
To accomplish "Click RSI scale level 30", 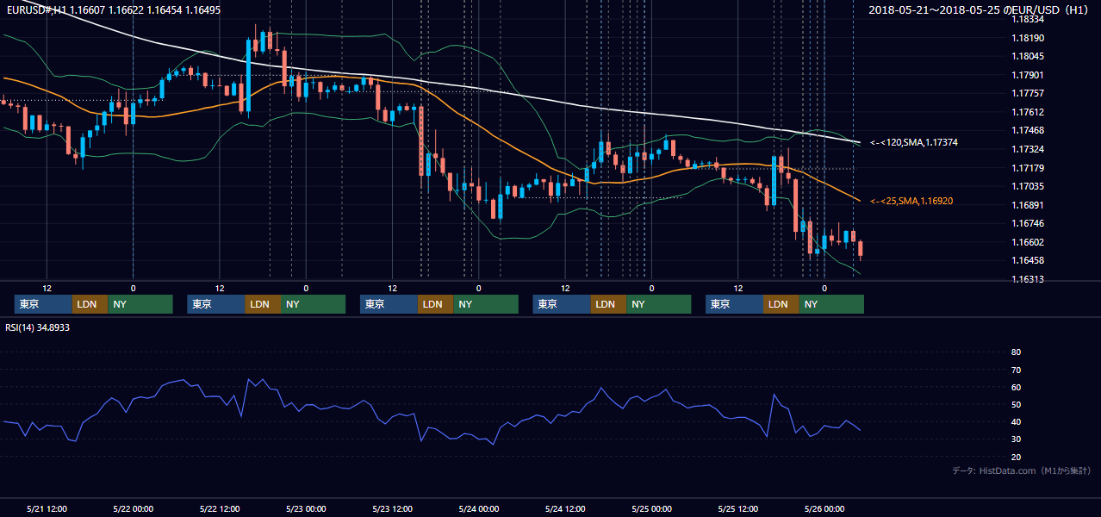I will 1016,439.
